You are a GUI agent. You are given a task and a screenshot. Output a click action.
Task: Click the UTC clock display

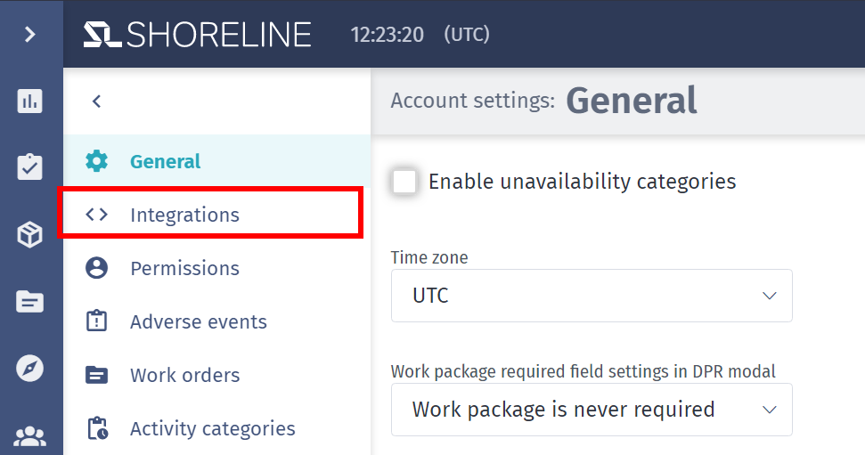click(420, 34)
